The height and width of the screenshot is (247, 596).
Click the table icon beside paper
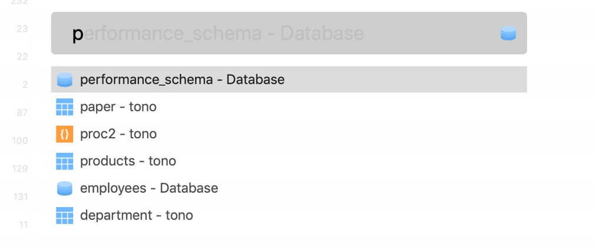(65, 107)
